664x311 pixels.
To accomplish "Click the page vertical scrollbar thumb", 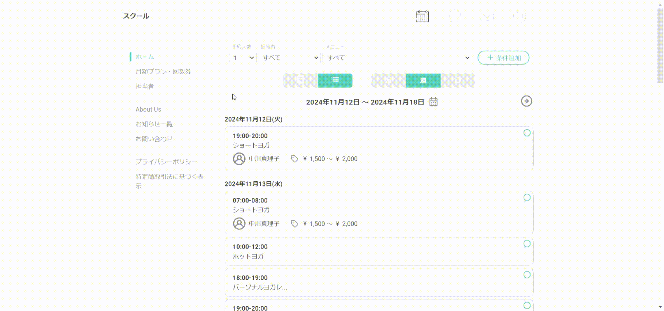I will click(x=660, y=45).
